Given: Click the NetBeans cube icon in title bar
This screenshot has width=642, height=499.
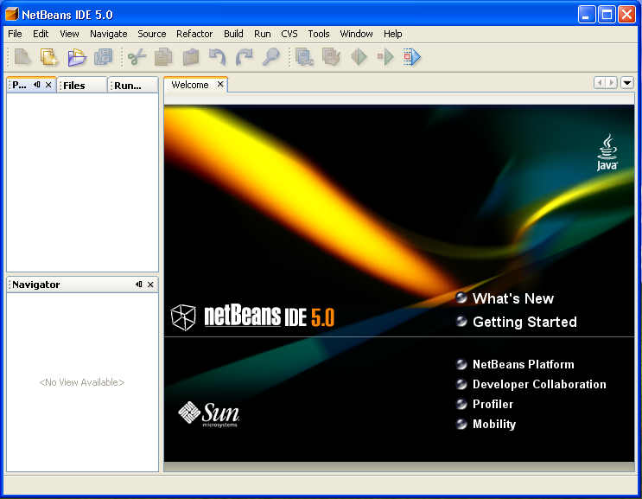Looking at the screenshot, I should coord(11,15).
